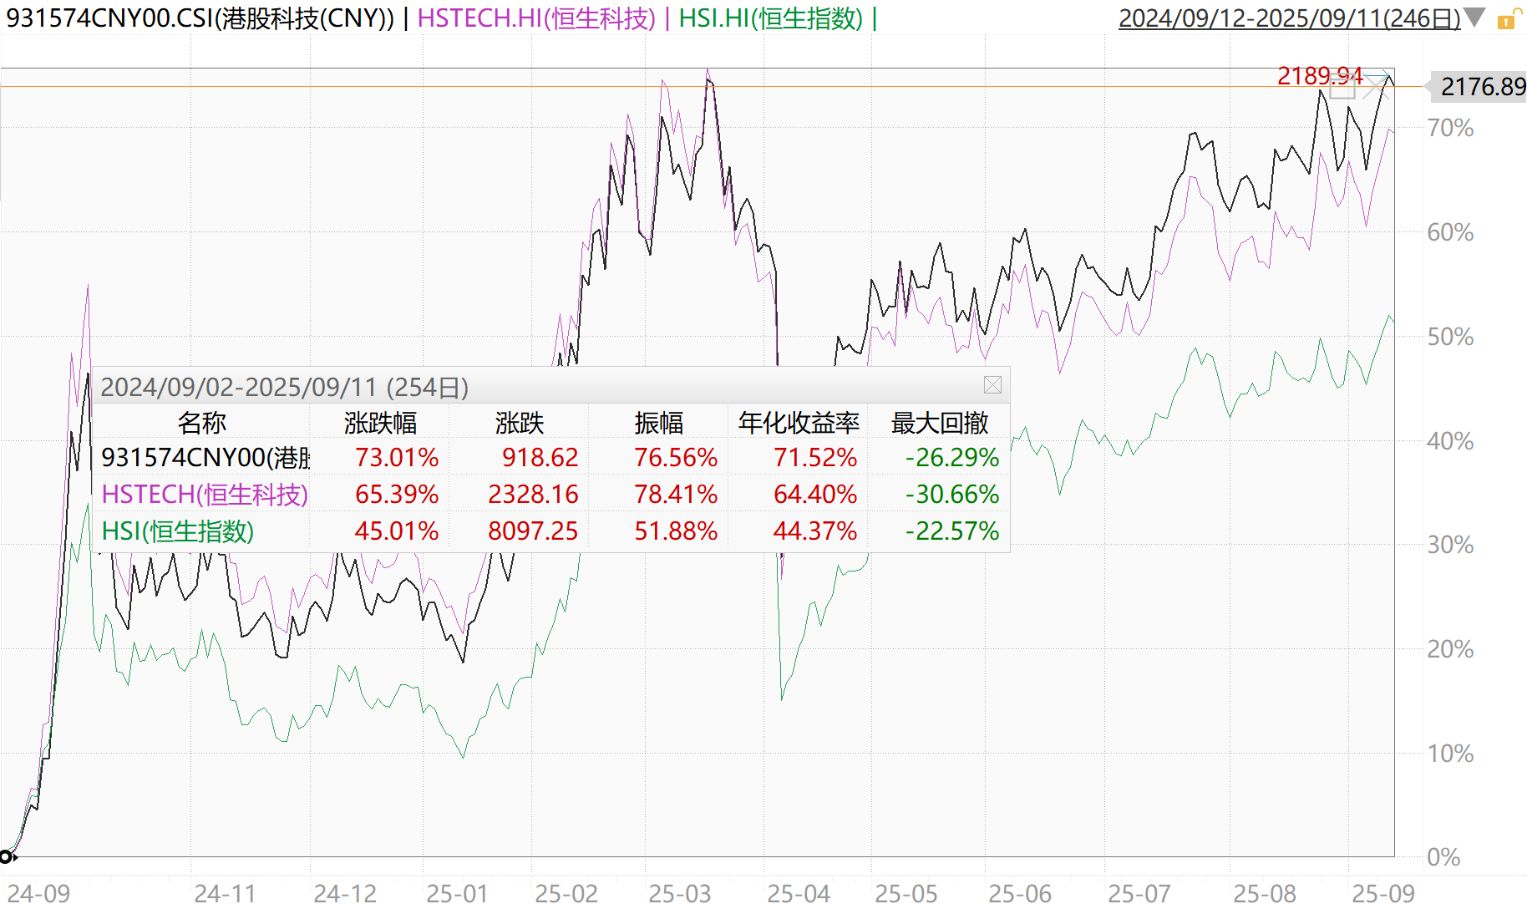The height and width of the screenshot is (904, 1527).
Task: Sort by the 涨跌幅 column header
Action: click(x=380, y=423)
